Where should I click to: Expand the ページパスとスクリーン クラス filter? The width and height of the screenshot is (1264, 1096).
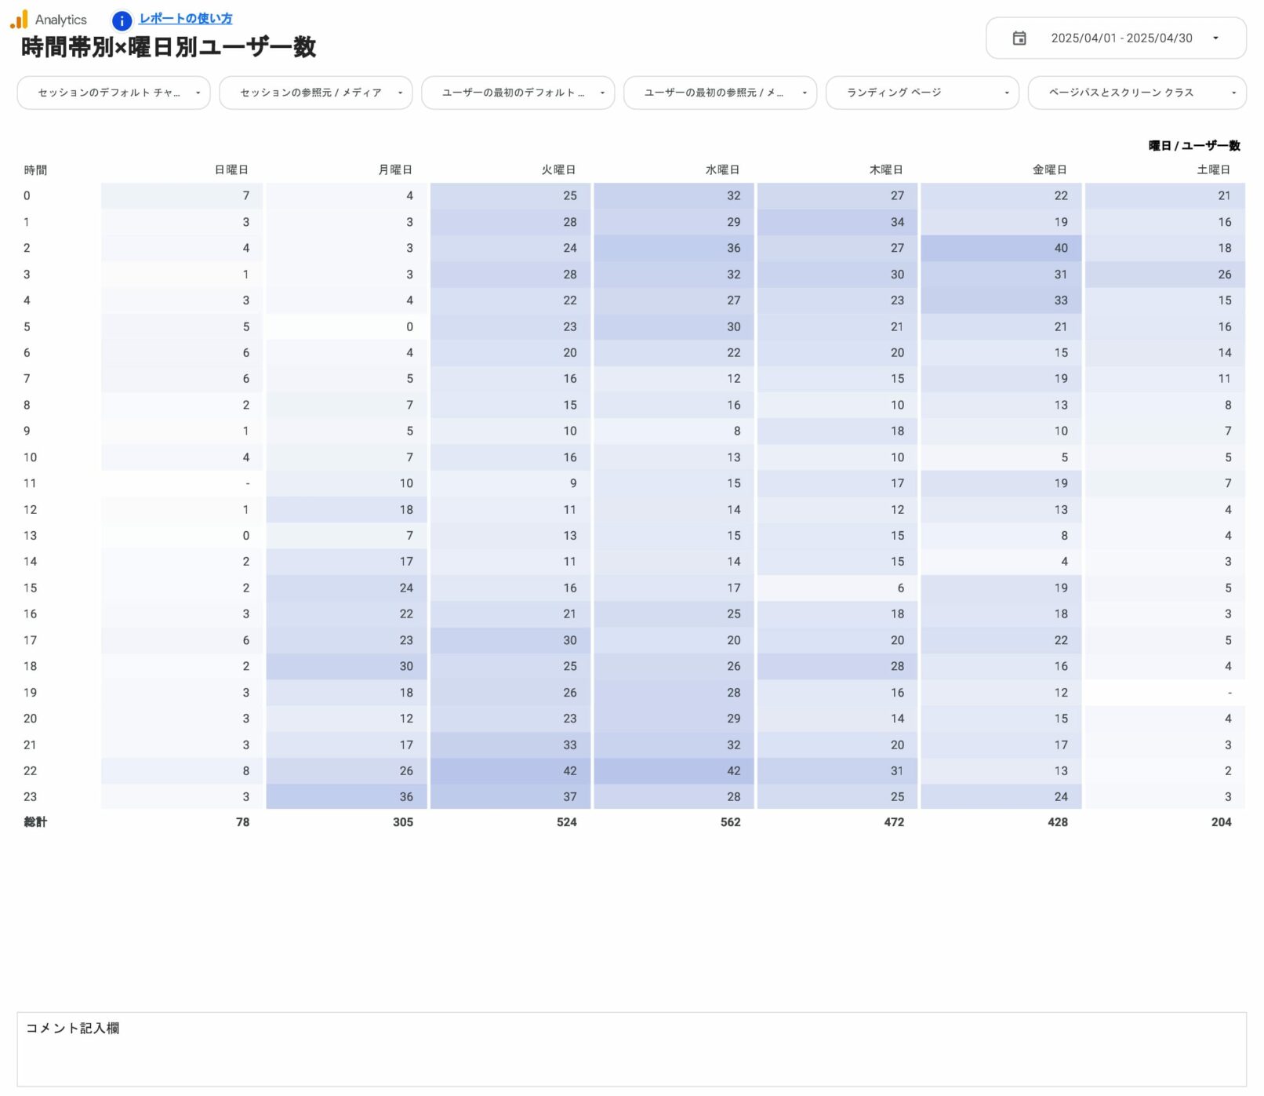(x=1136, y=93)
